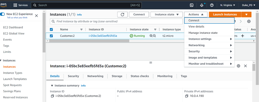Sort by Instance state column arrow
This screenshot has width=259, height=102.
pyautogui.click(x=155, y=30)
